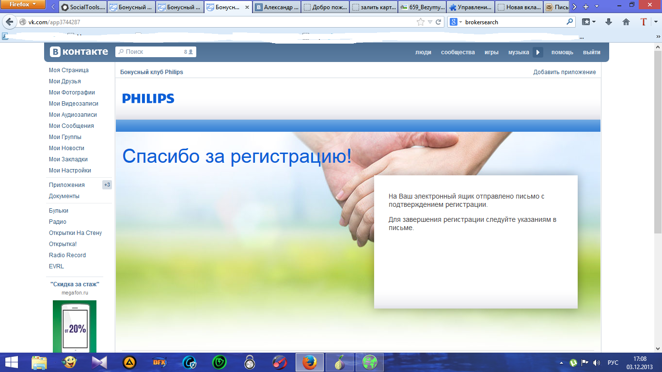Reload the page with the refresh icon
Image resolution: width=662 pixels, height=372 pixels.
point(438,22)
